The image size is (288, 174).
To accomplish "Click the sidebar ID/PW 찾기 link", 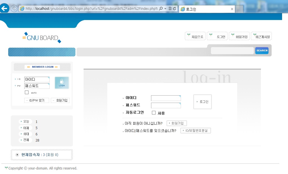I will (37, 100).
